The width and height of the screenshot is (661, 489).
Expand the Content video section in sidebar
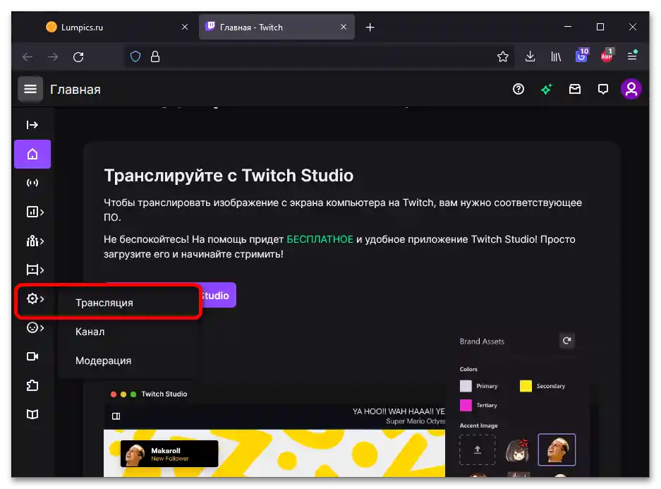(35, 270)
